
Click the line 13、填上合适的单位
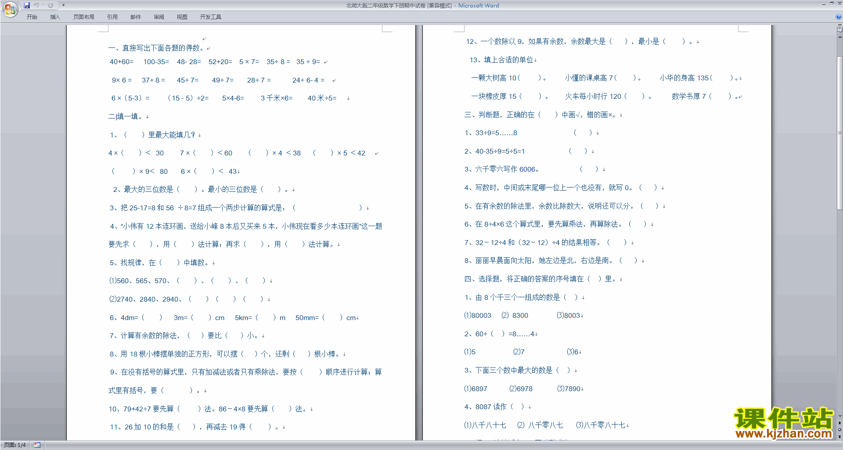point(501,60)
